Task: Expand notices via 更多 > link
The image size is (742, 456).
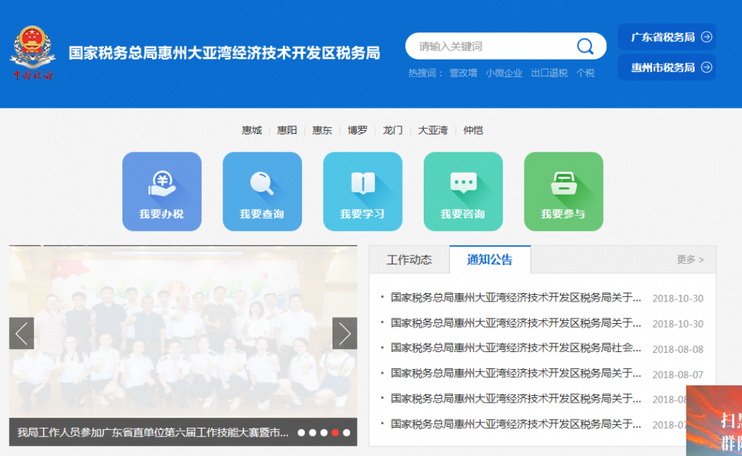Action: pos(690,260)
